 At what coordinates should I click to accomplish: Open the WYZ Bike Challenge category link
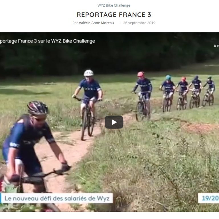(114, 5)
